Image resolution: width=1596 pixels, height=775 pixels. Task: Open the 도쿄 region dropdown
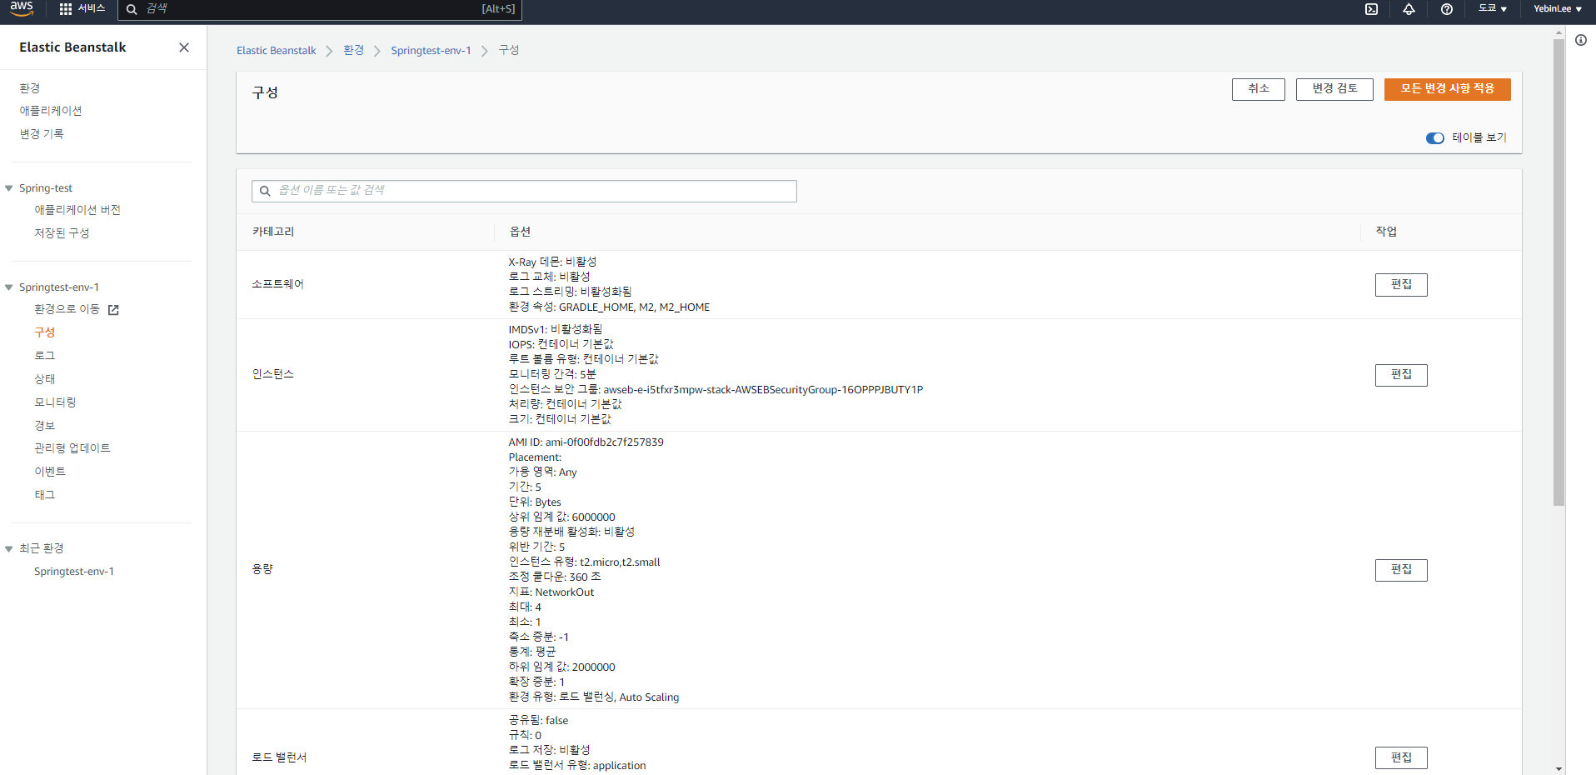coord(1493,8)
